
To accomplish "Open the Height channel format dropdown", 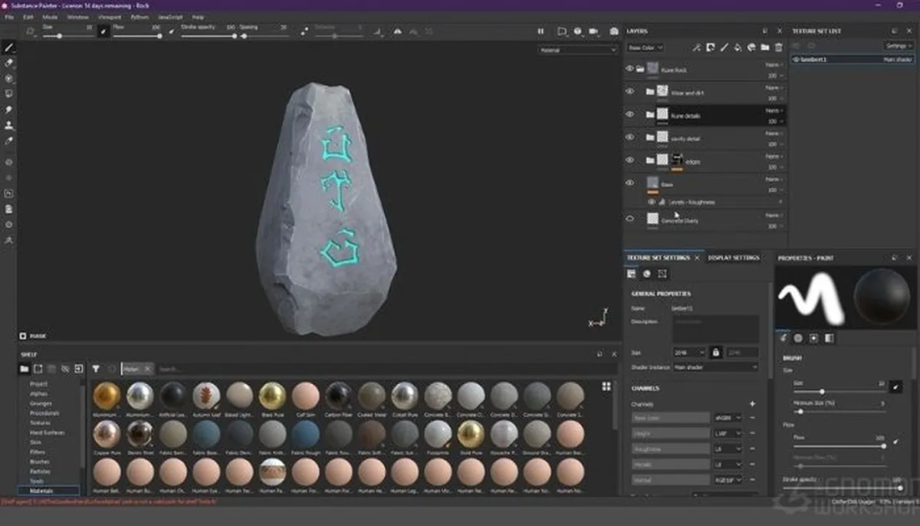I will pyautogui.click(x=728, y=433).
